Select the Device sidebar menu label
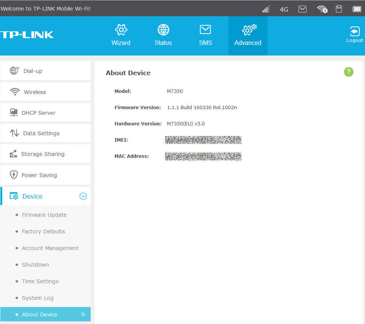Viewport: 365px width, 324px height. [32, 196]
